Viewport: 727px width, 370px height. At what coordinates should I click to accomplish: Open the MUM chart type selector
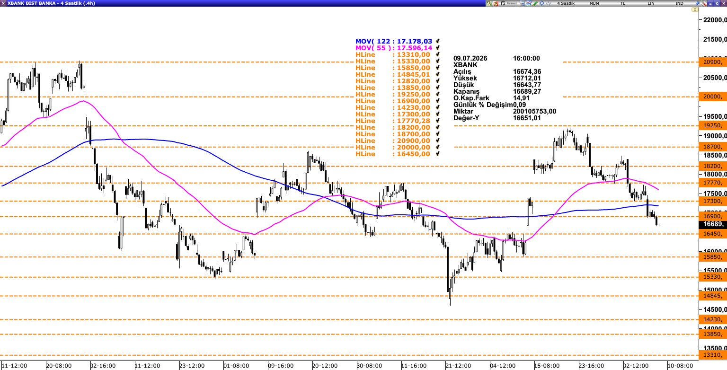tap(594, 3)
